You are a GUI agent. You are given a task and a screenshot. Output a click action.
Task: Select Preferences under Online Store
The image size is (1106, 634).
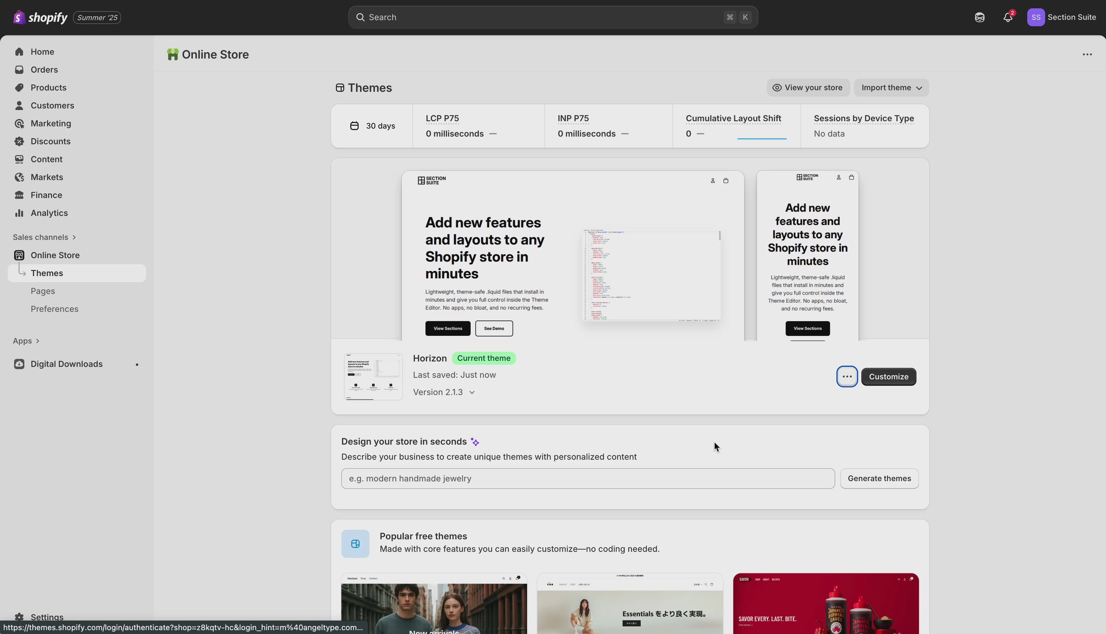[77, 309]
